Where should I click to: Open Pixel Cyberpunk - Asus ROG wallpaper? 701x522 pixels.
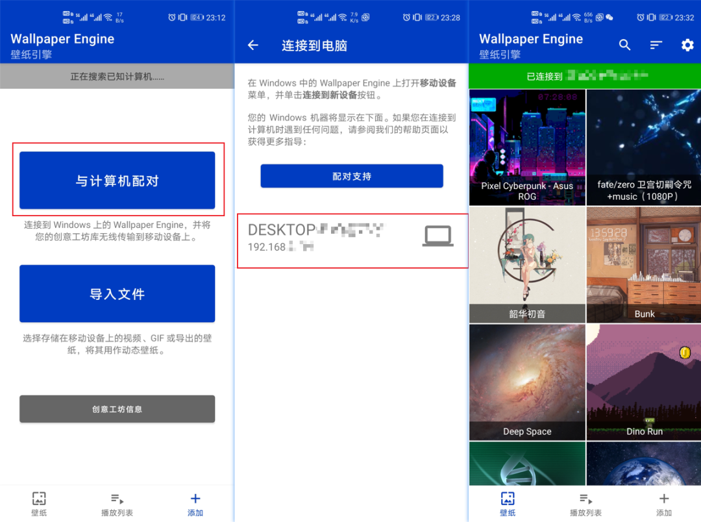[x=527, y=147]
